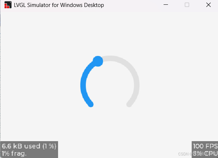Image resolution: width=218 pixels, height=158 pixels.
Task: Click the blue rounded starting end of arc
Action: [91, 104]
